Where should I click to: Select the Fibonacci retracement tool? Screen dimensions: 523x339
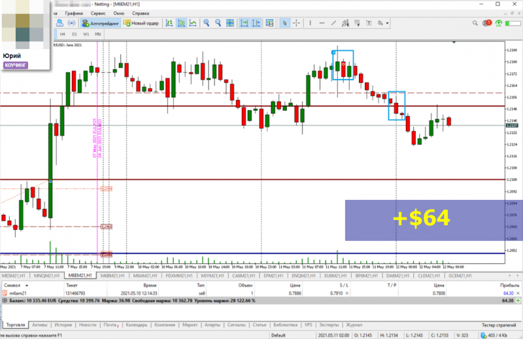coord(357,23)
